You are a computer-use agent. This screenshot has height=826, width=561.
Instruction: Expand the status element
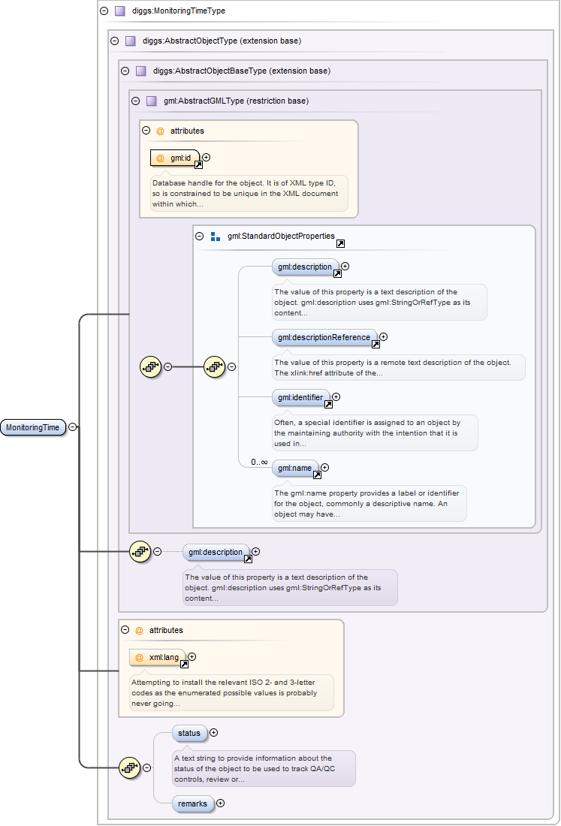tap(214, 732)
